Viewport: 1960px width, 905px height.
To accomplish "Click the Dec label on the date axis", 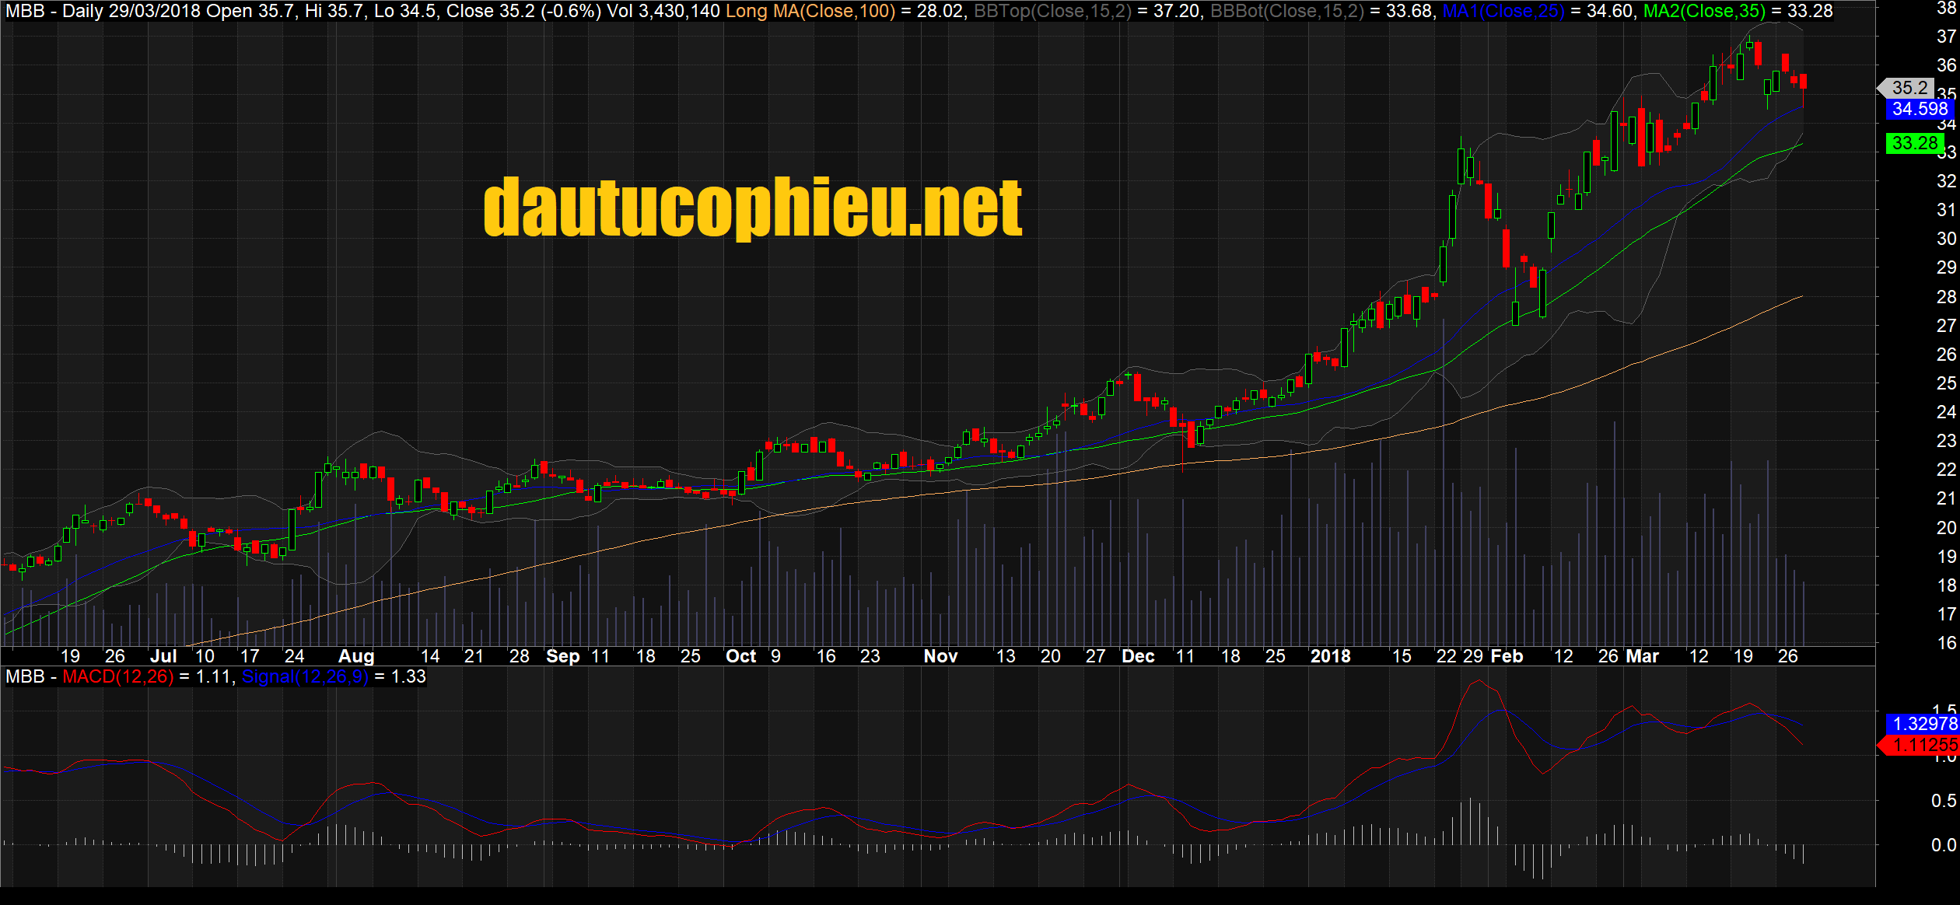I will coord(1138,656).
